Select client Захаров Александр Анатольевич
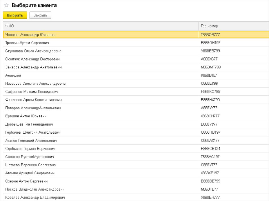The width and height of the screenshot is (269, 201). (x=33, y=67)
